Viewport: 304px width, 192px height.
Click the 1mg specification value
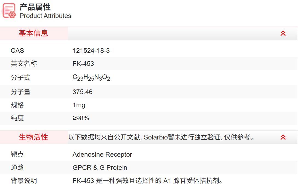tap(79, 105)
